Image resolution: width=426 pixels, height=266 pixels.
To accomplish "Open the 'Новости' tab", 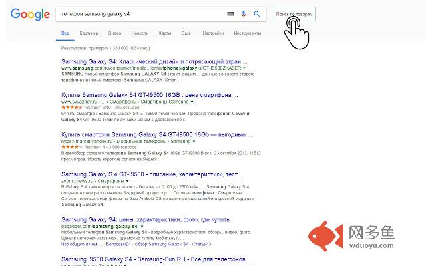I will [140, 33].
